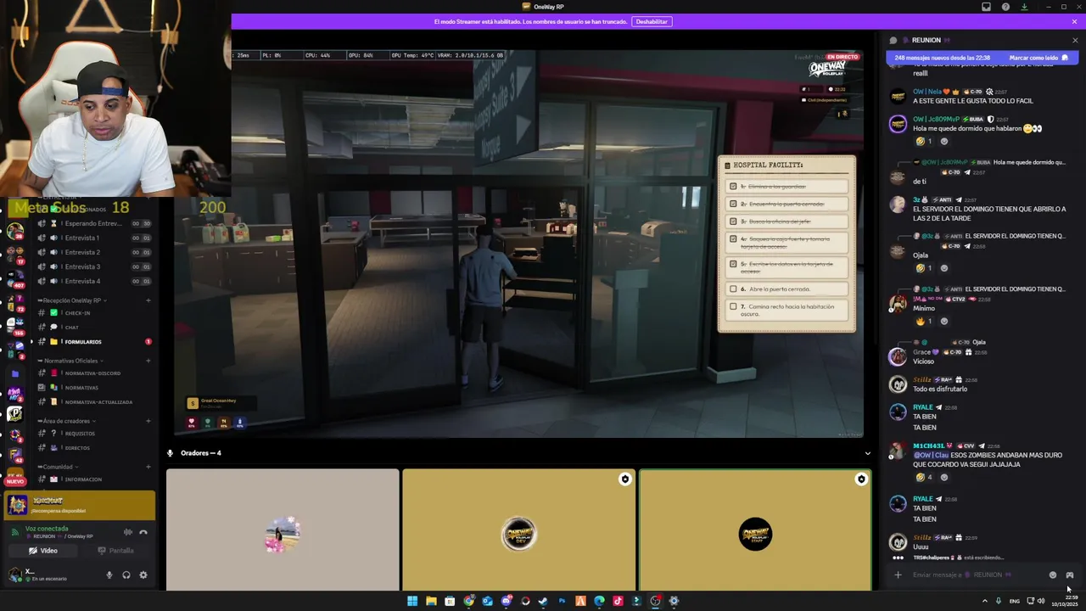1086x611 pixels.
Task: Create channel in Normativas Oficiales
Action: [x=148, y=361]
